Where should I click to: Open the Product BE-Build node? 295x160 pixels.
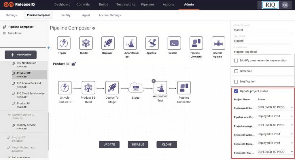(88, 88)
